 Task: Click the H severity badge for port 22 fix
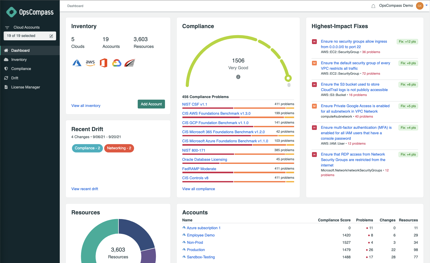pos(314,42)
